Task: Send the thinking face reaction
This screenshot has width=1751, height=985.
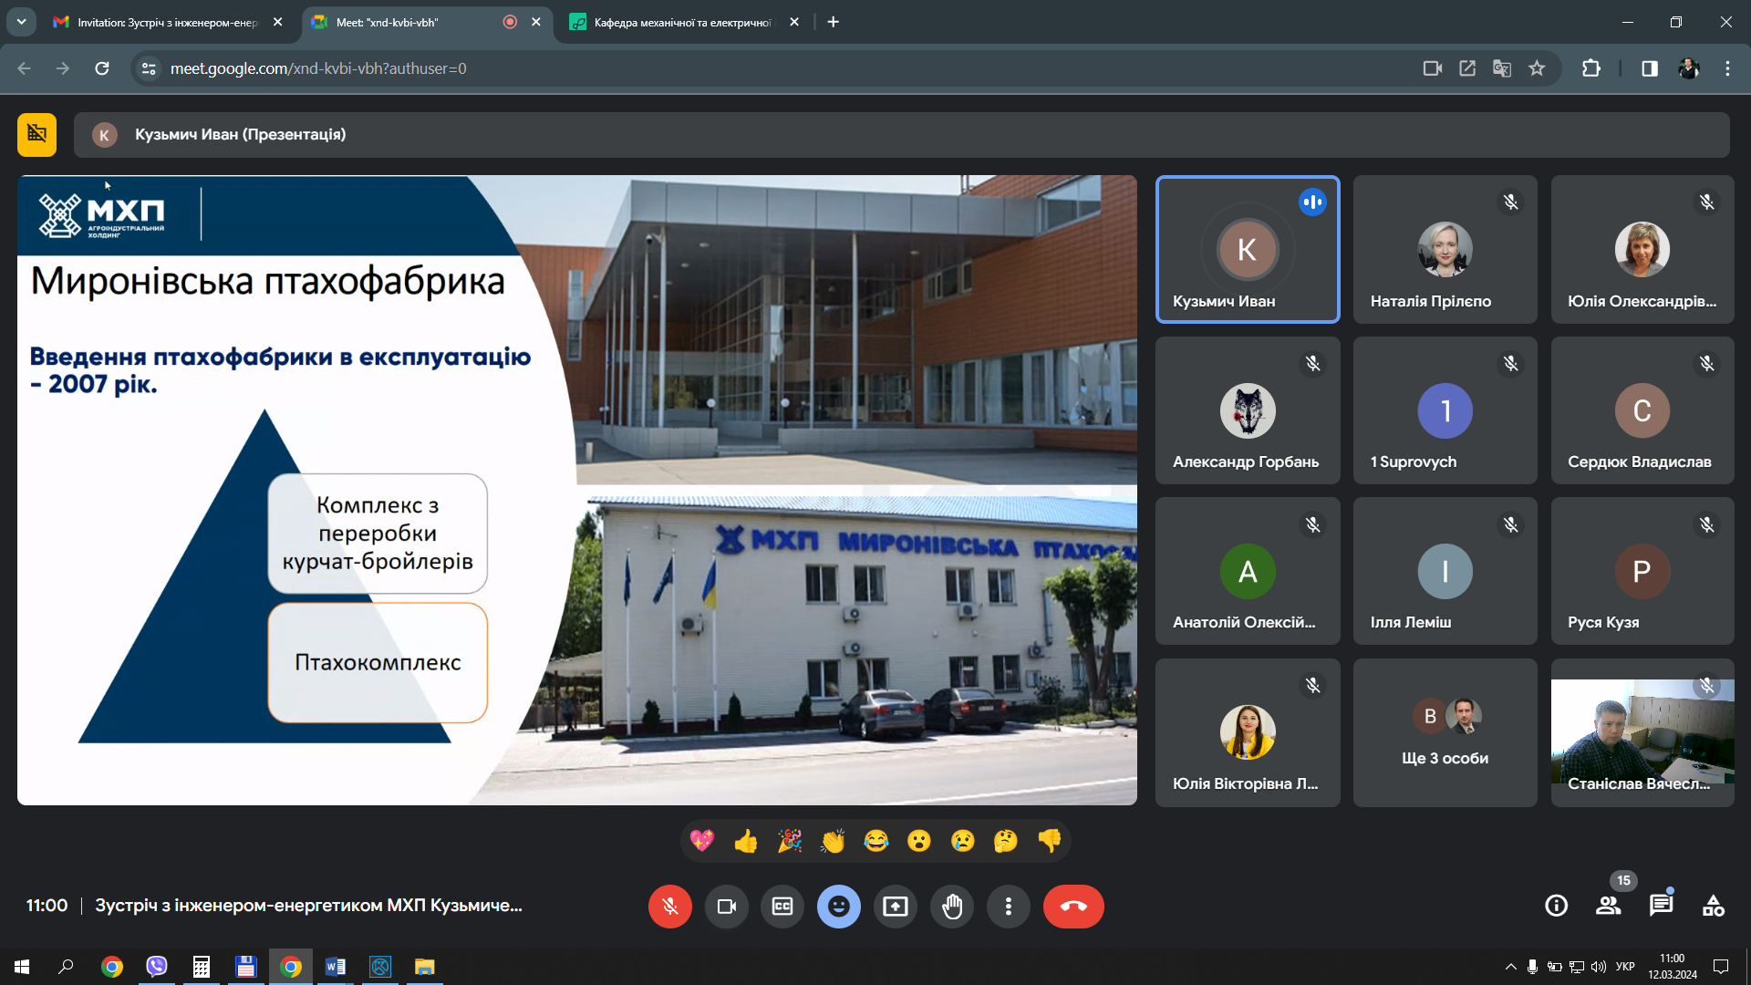Action: click(x=1006, y=841)
